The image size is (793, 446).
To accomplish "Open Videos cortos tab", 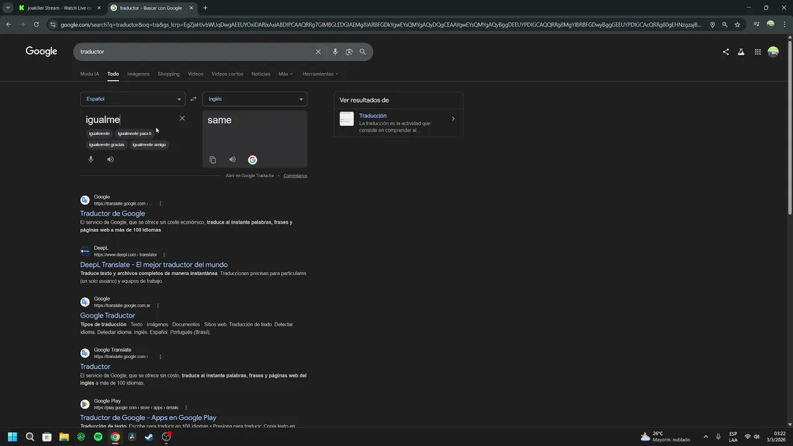I will 227,74.
